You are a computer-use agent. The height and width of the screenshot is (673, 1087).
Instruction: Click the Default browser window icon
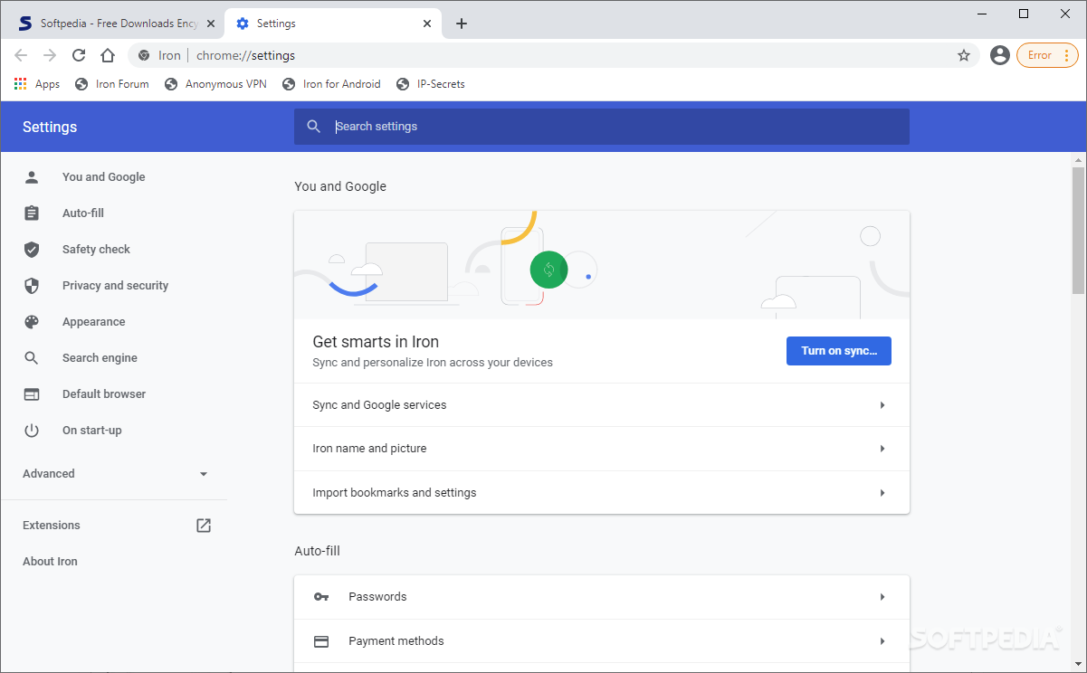point(32,394)
